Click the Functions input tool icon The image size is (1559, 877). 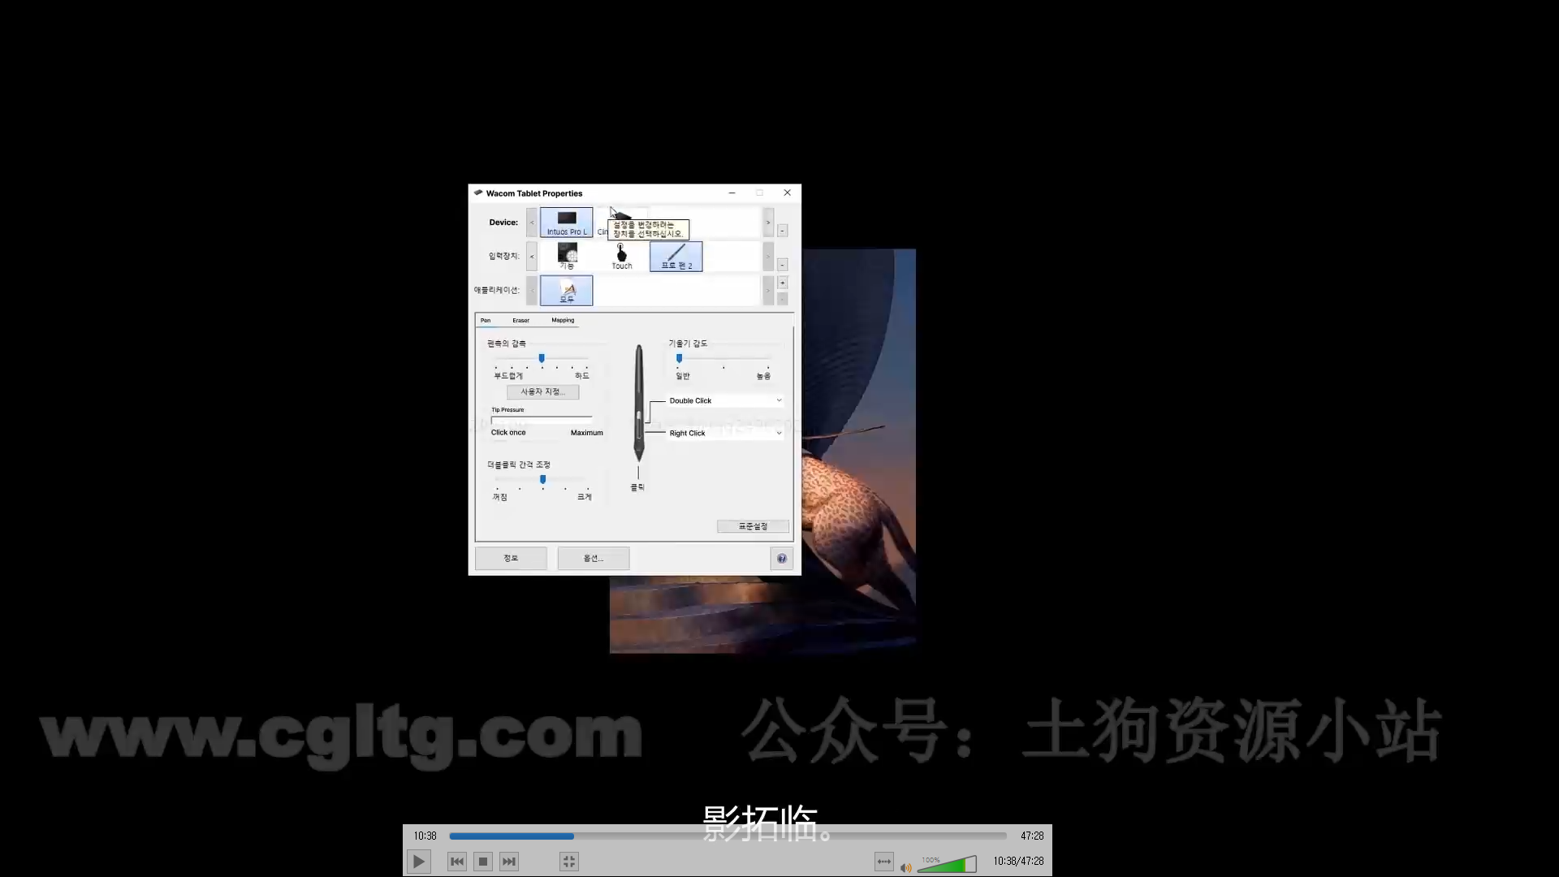[567, 256]
